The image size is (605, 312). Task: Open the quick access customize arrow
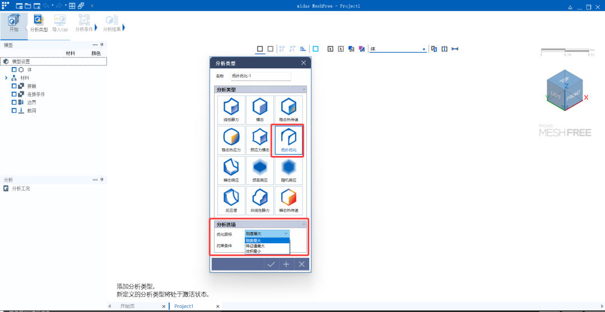[x=92, y=6]
